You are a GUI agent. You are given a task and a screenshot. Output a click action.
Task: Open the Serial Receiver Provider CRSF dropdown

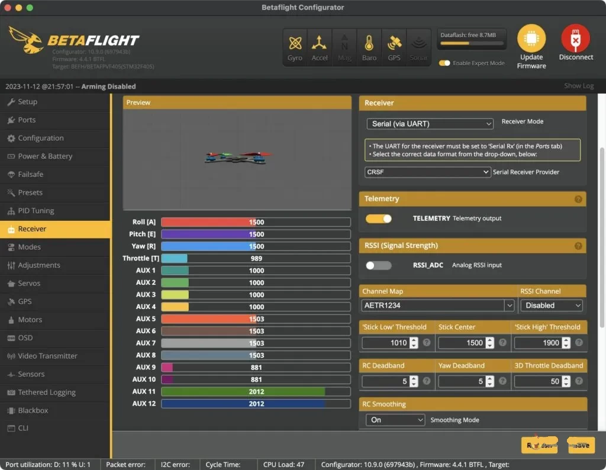point(427,172)
